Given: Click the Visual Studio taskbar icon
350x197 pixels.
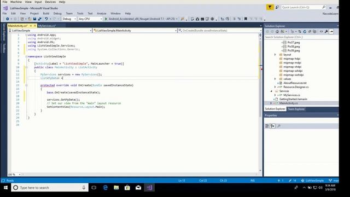Looking at the screenshot, I should click(x=149, y=188).
